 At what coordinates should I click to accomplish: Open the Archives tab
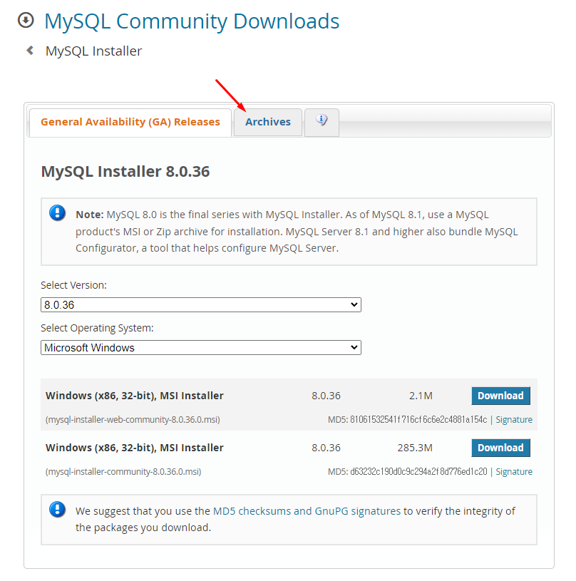(x=268, y=123)
